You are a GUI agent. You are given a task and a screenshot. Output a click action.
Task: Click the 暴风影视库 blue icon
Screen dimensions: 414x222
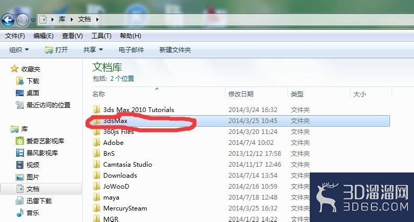tap(20, 153)
